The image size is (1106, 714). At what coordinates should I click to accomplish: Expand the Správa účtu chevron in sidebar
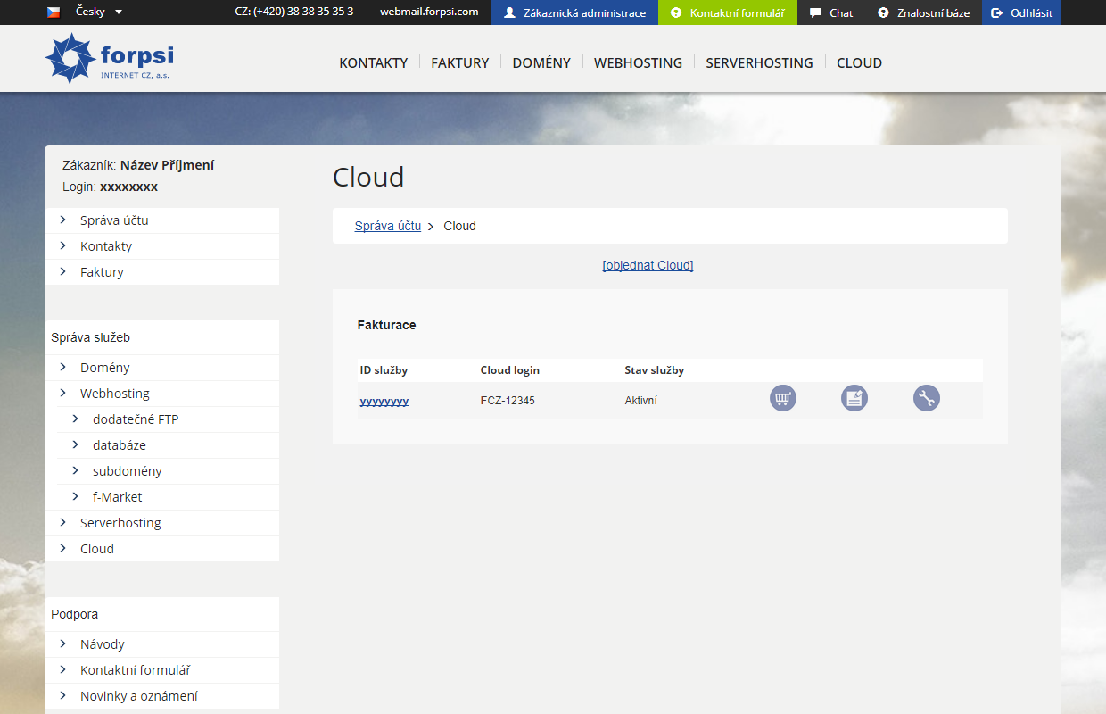click(62, 220)
